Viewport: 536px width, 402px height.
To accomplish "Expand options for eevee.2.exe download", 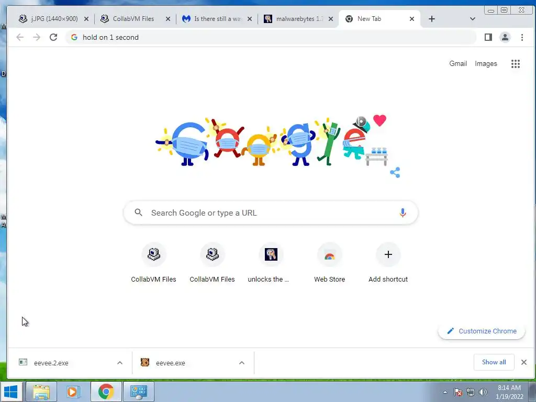I will click(x=120, y=363).
